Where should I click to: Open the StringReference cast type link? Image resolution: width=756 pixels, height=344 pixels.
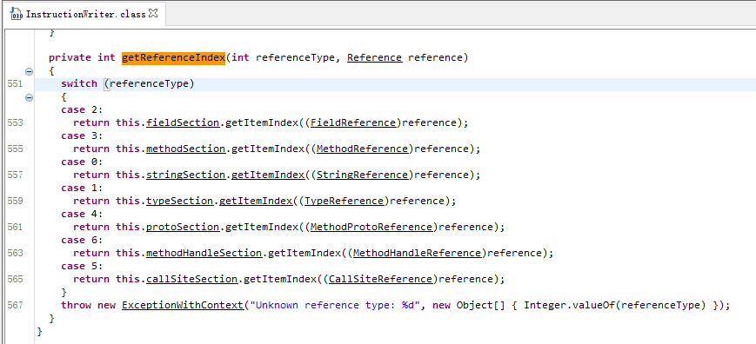click(x=362, y=175)
